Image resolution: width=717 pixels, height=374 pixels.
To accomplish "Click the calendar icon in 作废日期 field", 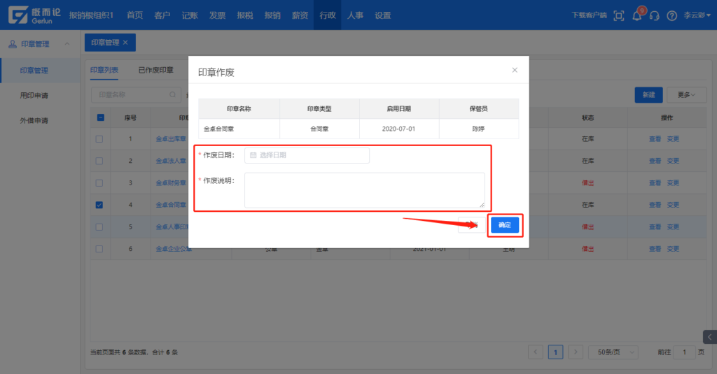I will [x=253, y=155].
